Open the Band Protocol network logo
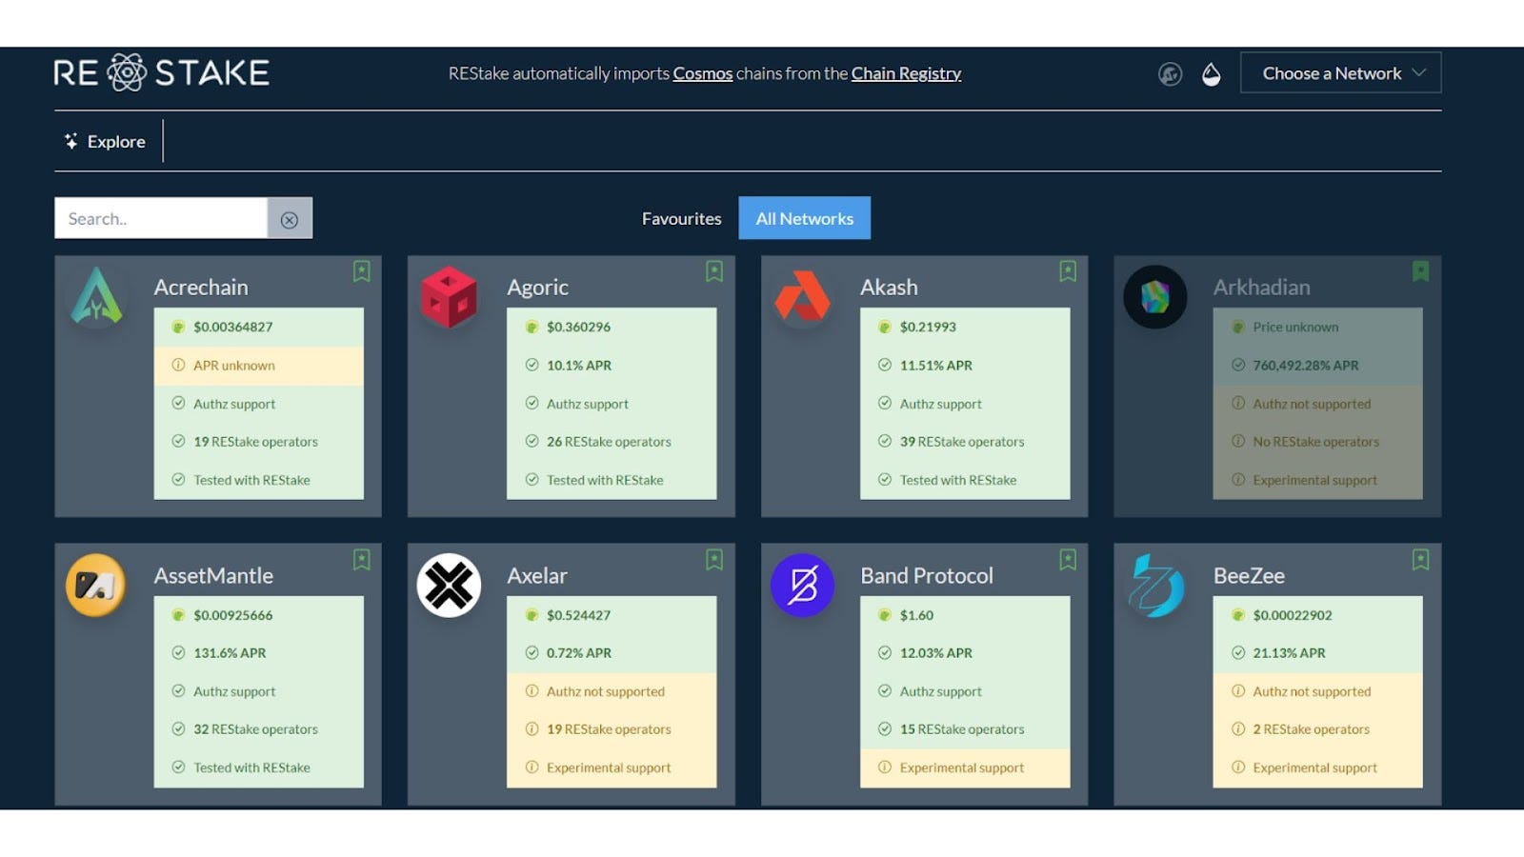The image size is (1524, 857). tap(802, 585)
